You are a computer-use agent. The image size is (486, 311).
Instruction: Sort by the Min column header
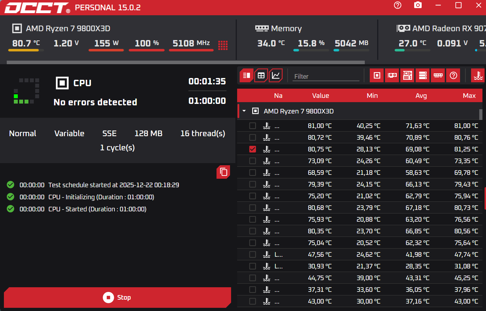(372, 95)
